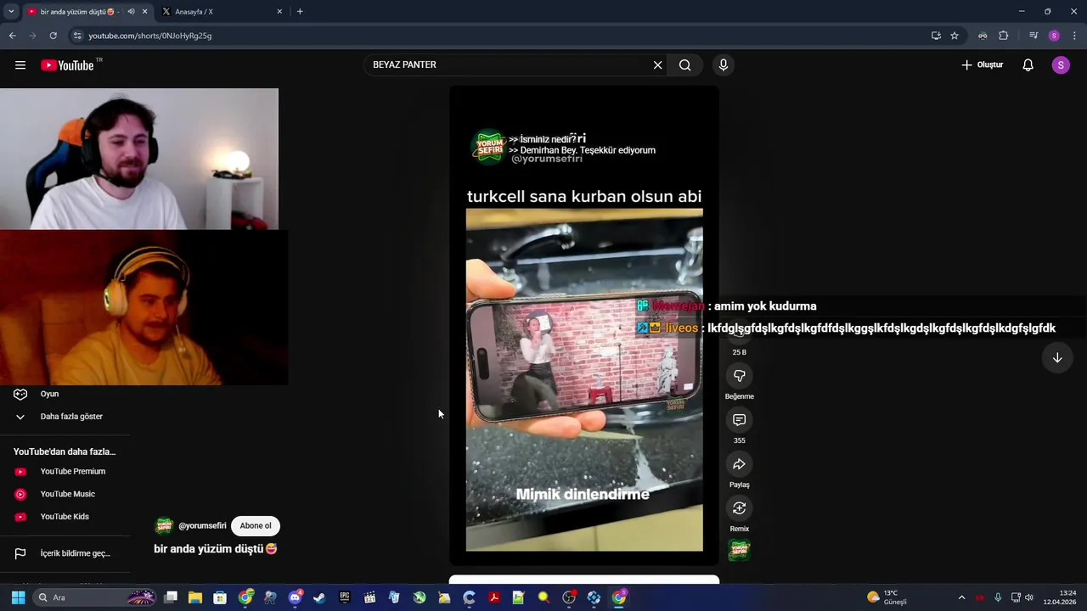The image size is (1087, 611).
Task: Click the glasses-face extension icon
Action: click(983, 36)
